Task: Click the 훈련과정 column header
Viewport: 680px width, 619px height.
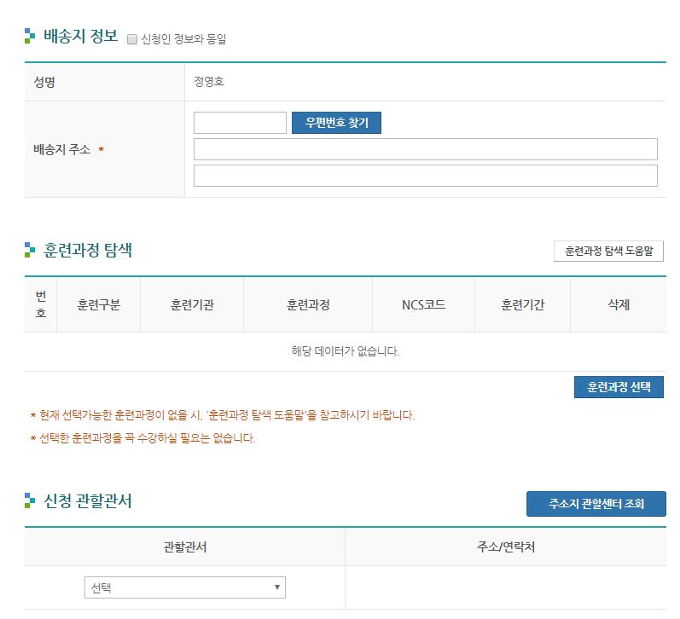Action: 308,304
